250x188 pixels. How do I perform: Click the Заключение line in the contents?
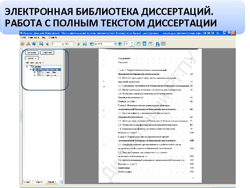124,168
